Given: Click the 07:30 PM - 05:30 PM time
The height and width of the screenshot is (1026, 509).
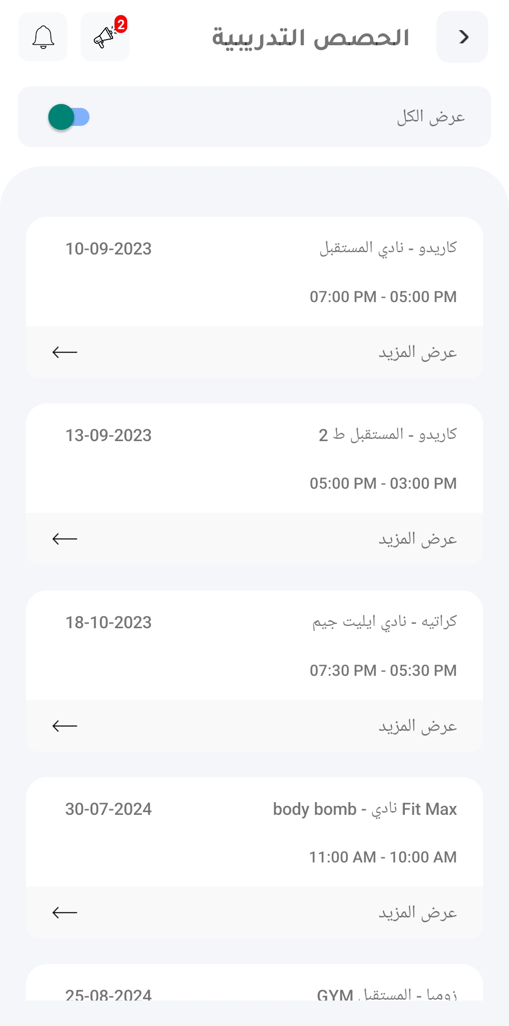Looking at the screenshot, I should (x=383, y=670).
